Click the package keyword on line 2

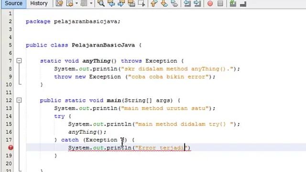[38, 21]
